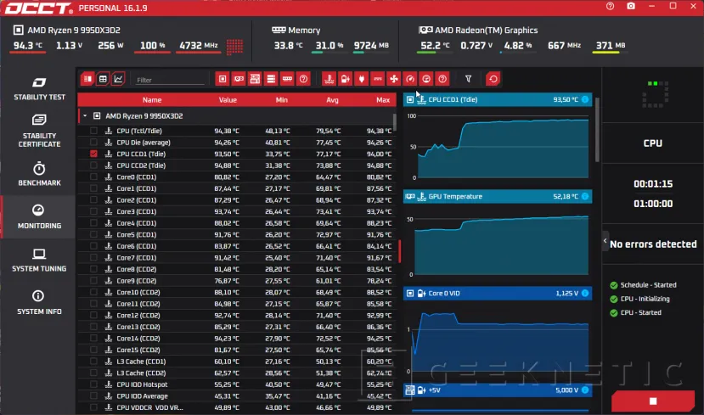Image resolution: width=704 pixels, height=415 pixels.
Task: Toggle the clock speed gauge filter icon
Action: [410, 79]
